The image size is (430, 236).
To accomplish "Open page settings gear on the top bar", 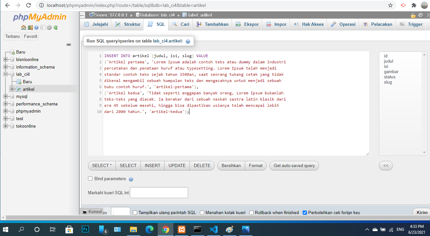I will [421, 15].
